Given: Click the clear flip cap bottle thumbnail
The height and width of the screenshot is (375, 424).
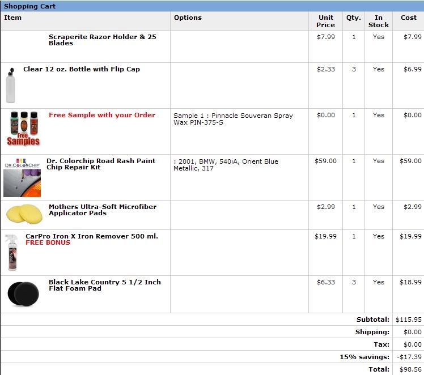Looking at the screenshot, I should (x=11, y=86).
